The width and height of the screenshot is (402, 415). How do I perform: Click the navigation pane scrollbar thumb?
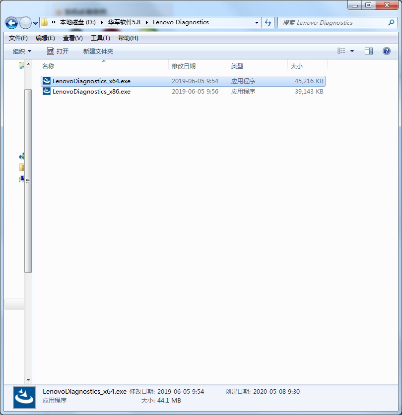click(x=28, y=181)
